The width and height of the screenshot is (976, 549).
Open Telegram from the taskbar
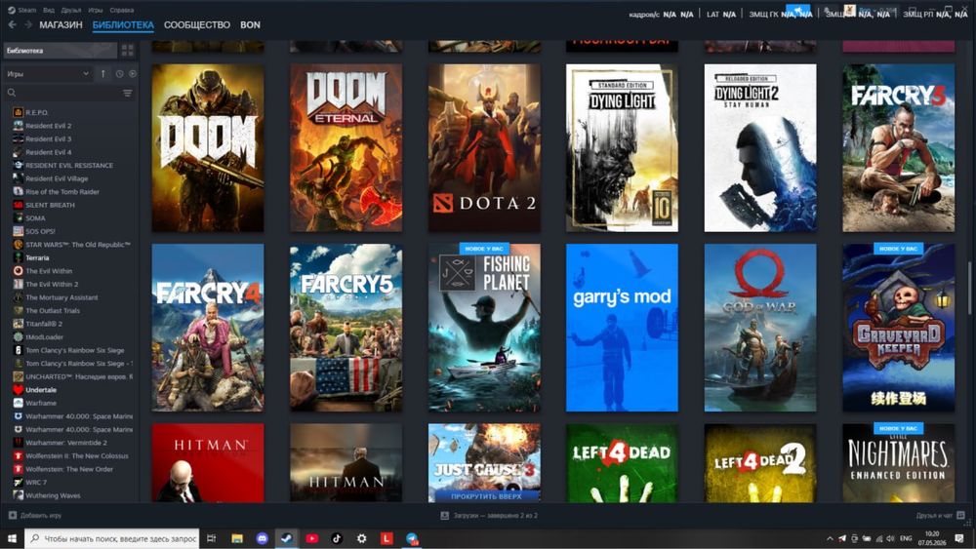(412, 538)
